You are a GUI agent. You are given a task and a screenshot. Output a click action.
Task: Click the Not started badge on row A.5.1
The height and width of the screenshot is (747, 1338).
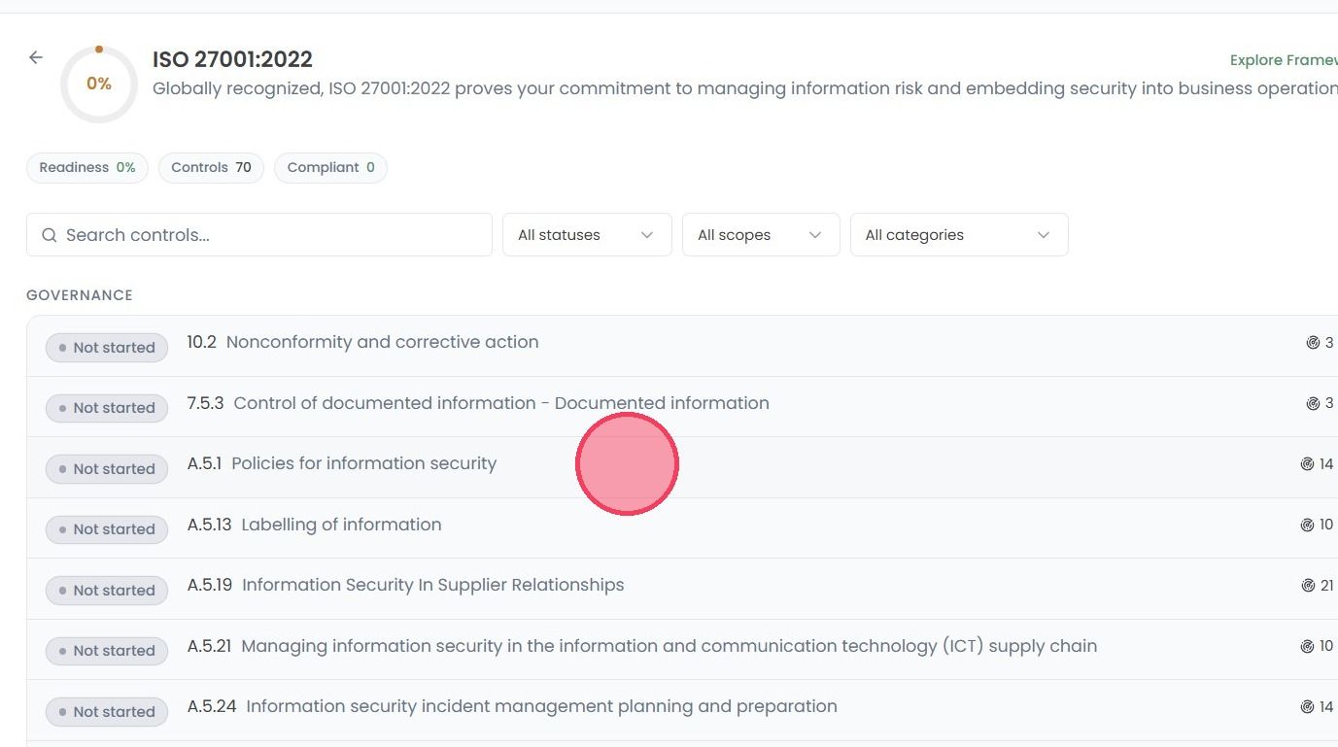pyautogui.click(x=107, y=469)
